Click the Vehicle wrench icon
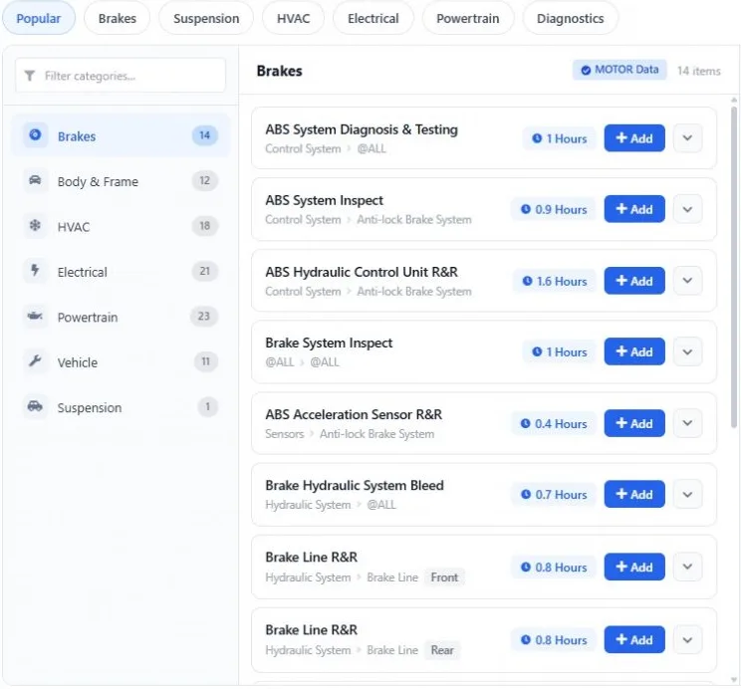 click(x=35, y=361)
